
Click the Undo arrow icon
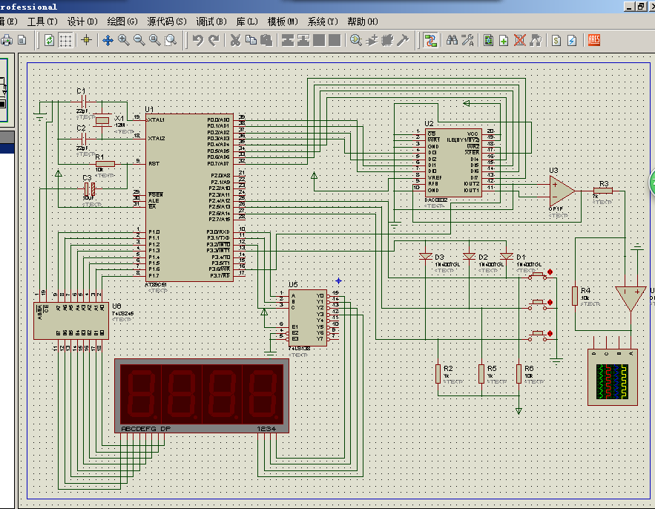tap(197, 40)
